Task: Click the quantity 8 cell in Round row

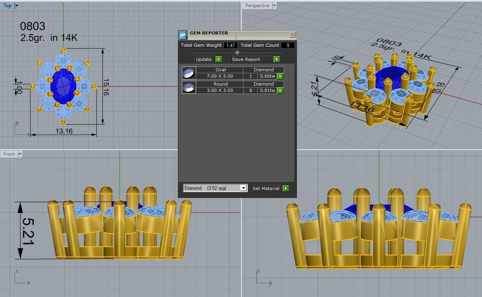Action: [x=251, y=90]
